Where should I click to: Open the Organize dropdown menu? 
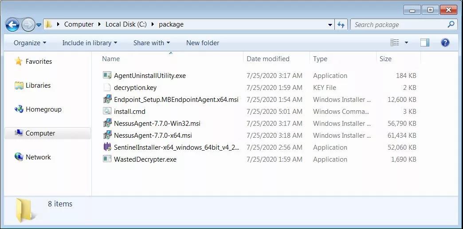(x=30, y=43)
